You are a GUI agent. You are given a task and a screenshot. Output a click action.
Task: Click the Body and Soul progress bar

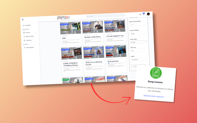click(x=116, y=63)
